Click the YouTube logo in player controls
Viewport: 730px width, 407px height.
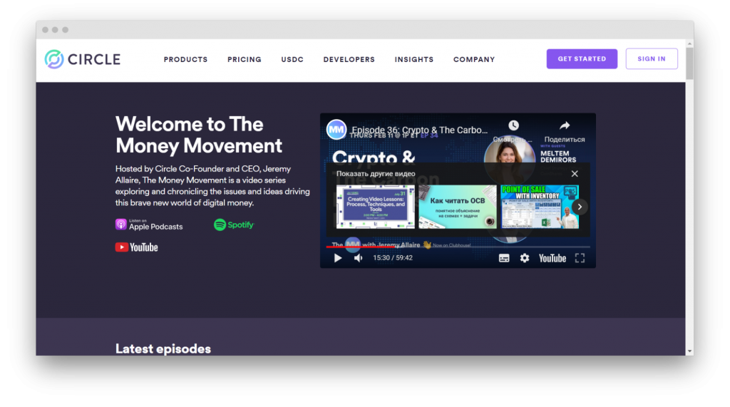[x=552, y=258]
